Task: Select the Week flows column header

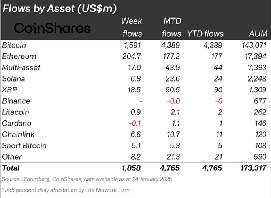Action: tap(132, 27)
